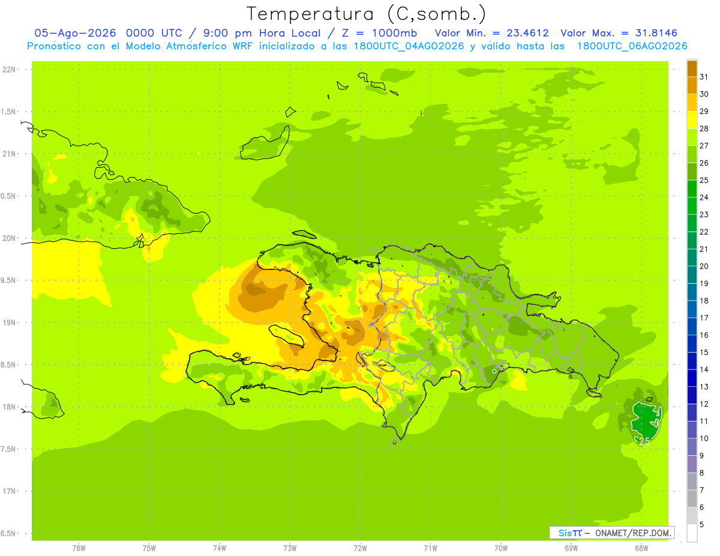Pick the purple swatch between 9 and 10

click(x=692, y=447)
